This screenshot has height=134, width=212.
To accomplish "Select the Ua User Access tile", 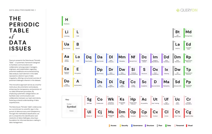I will [x=67, y=45].
